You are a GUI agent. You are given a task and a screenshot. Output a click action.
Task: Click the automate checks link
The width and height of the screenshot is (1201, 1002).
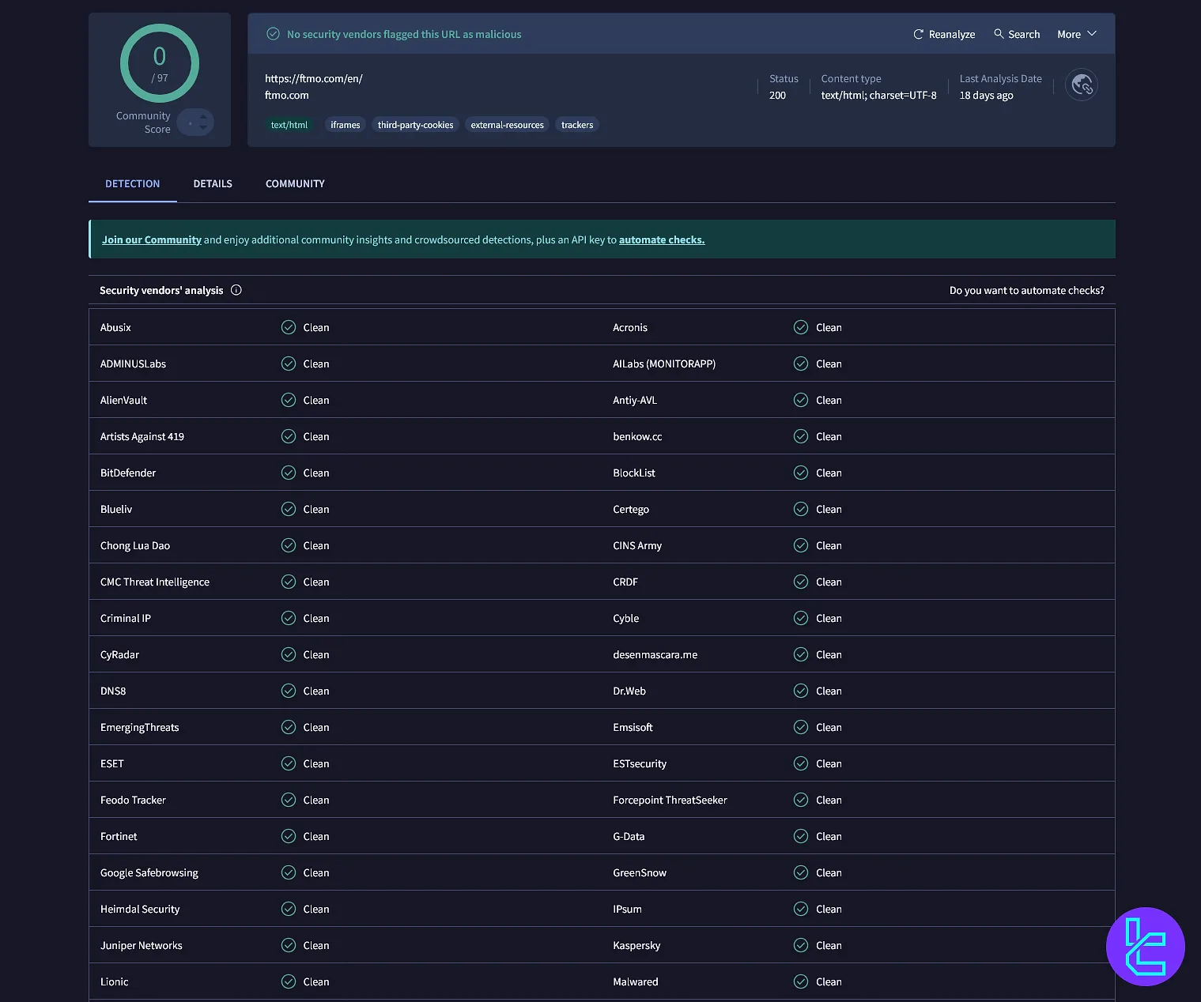point(661,239)
